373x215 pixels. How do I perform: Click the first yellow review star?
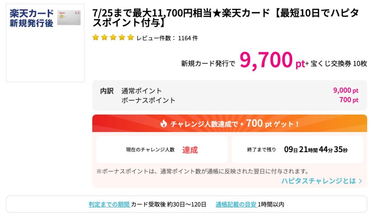click(x=96, y=37)
